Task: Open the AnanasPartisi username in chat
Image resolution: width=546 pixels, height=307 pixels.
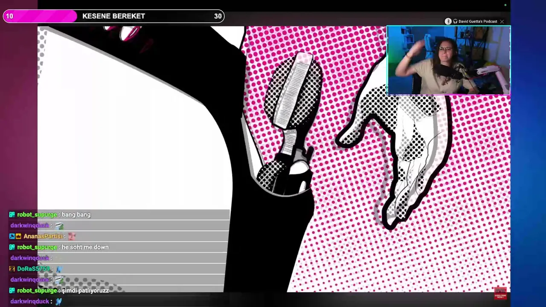Action: click(x=43, y=236)
